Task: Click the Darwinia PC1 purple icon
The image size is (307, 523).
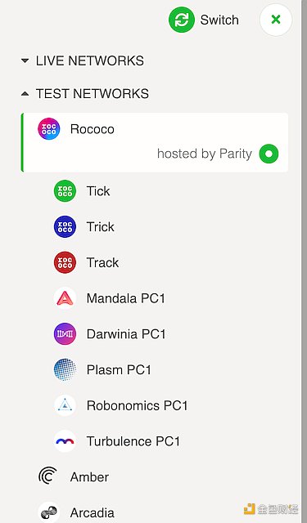Action: click(65, 334)
